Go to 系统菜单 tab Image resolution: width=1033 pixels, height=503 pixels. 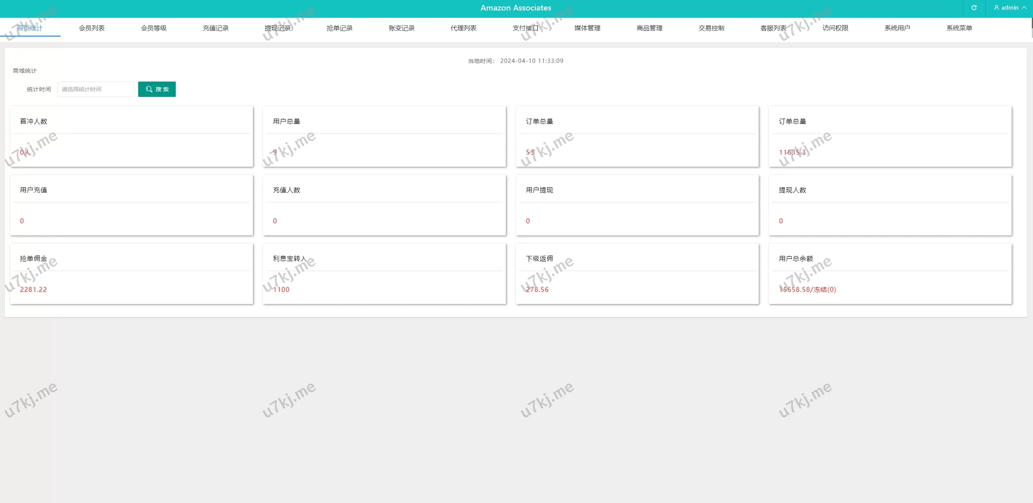959,28
